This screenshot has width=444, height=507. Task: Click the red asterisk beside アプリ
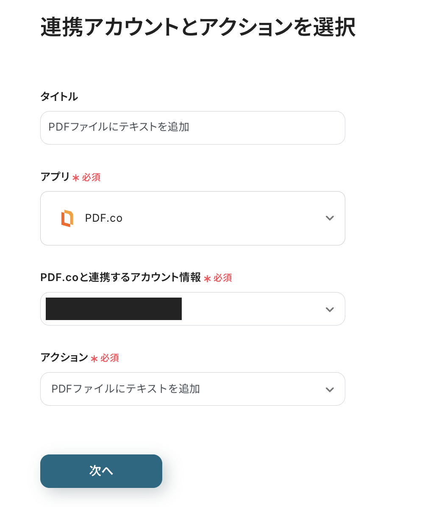click(76, 178)
